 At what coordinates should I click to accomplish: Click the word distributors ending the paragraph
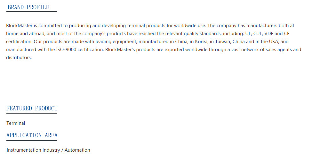(x=19, y=58)
